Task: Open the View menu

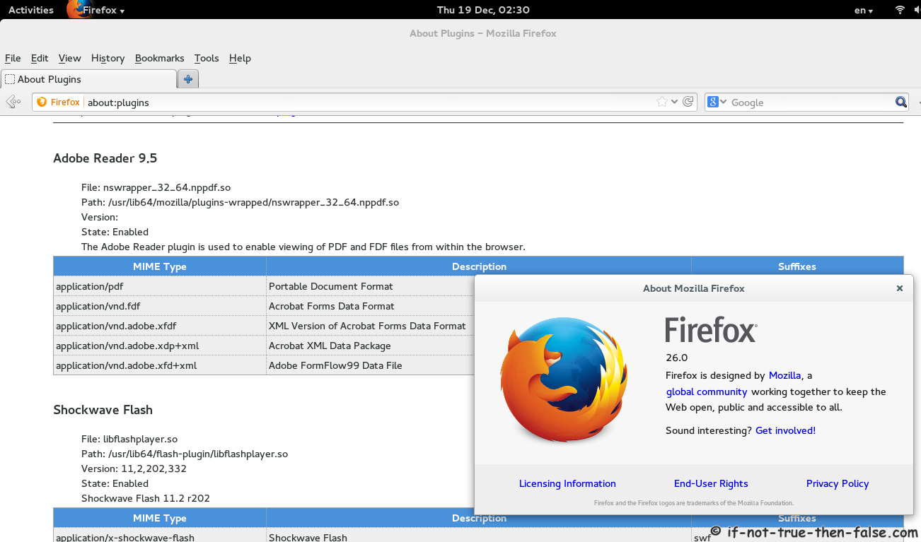Action: click(x=69, y=58)
